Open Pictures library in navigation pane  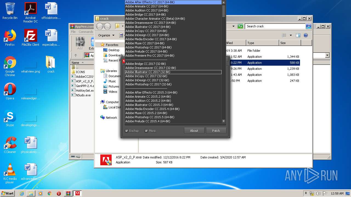(x=114, y=86)
